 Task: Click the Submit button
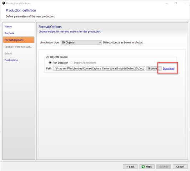(x=164, y=167)
